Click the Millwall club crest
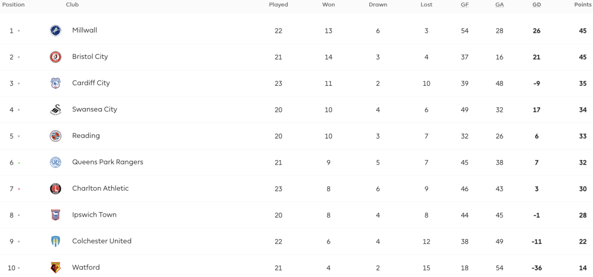The height and width of the screenshot is (277, 593). pos(56,30)
